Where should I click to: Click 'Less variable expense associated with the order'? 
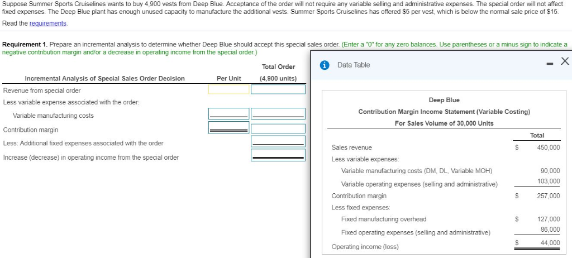point(71,103)
